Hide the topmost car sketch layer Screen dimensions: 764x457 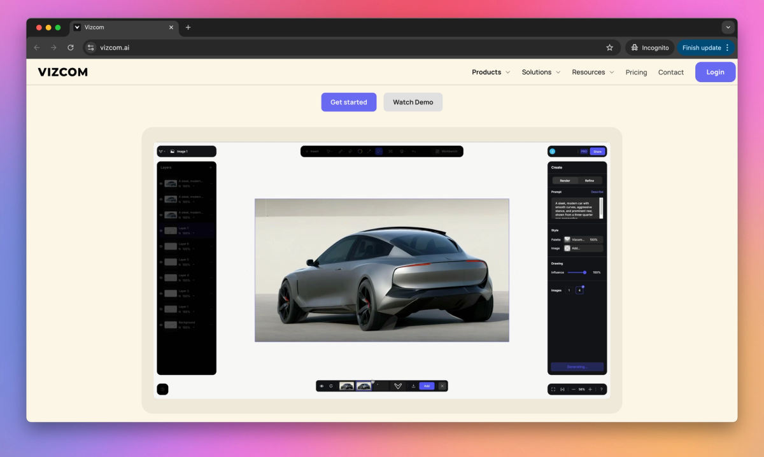pyautogui.click(x=161, y=184)
